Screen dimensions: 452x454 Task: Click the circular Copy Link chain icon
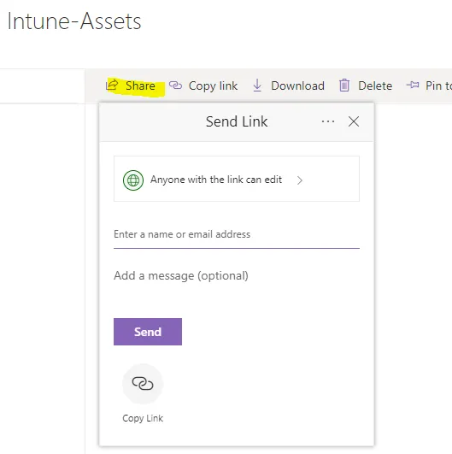click(143, 384)
